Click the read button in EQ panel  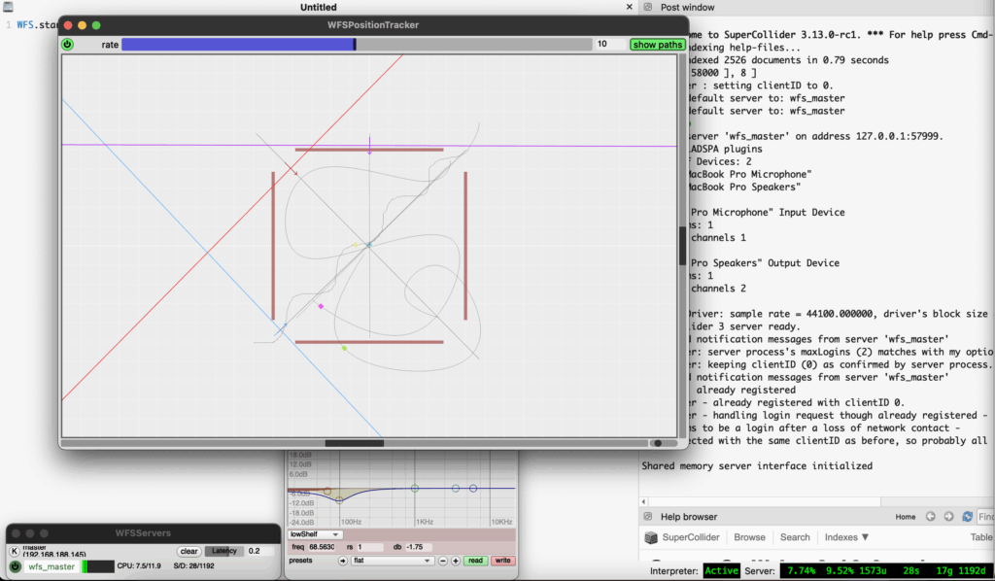point(475,561)
